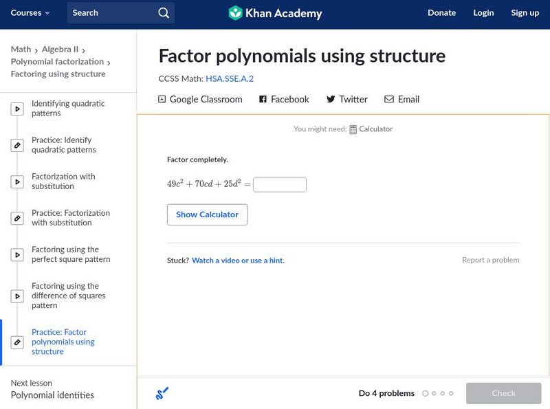Screen dimensions: 550x409
Task: Select Factoring using the difference of squares pattern
Action: click(68, 296)
